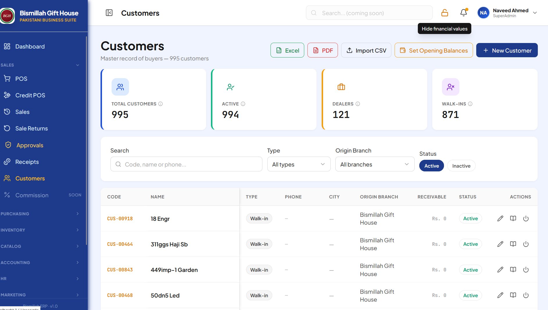Click the Bismillah Gift House BGH logo
The height and width of the screenshot is (310, 548).
pyautogui.click(x=7, y=16)
